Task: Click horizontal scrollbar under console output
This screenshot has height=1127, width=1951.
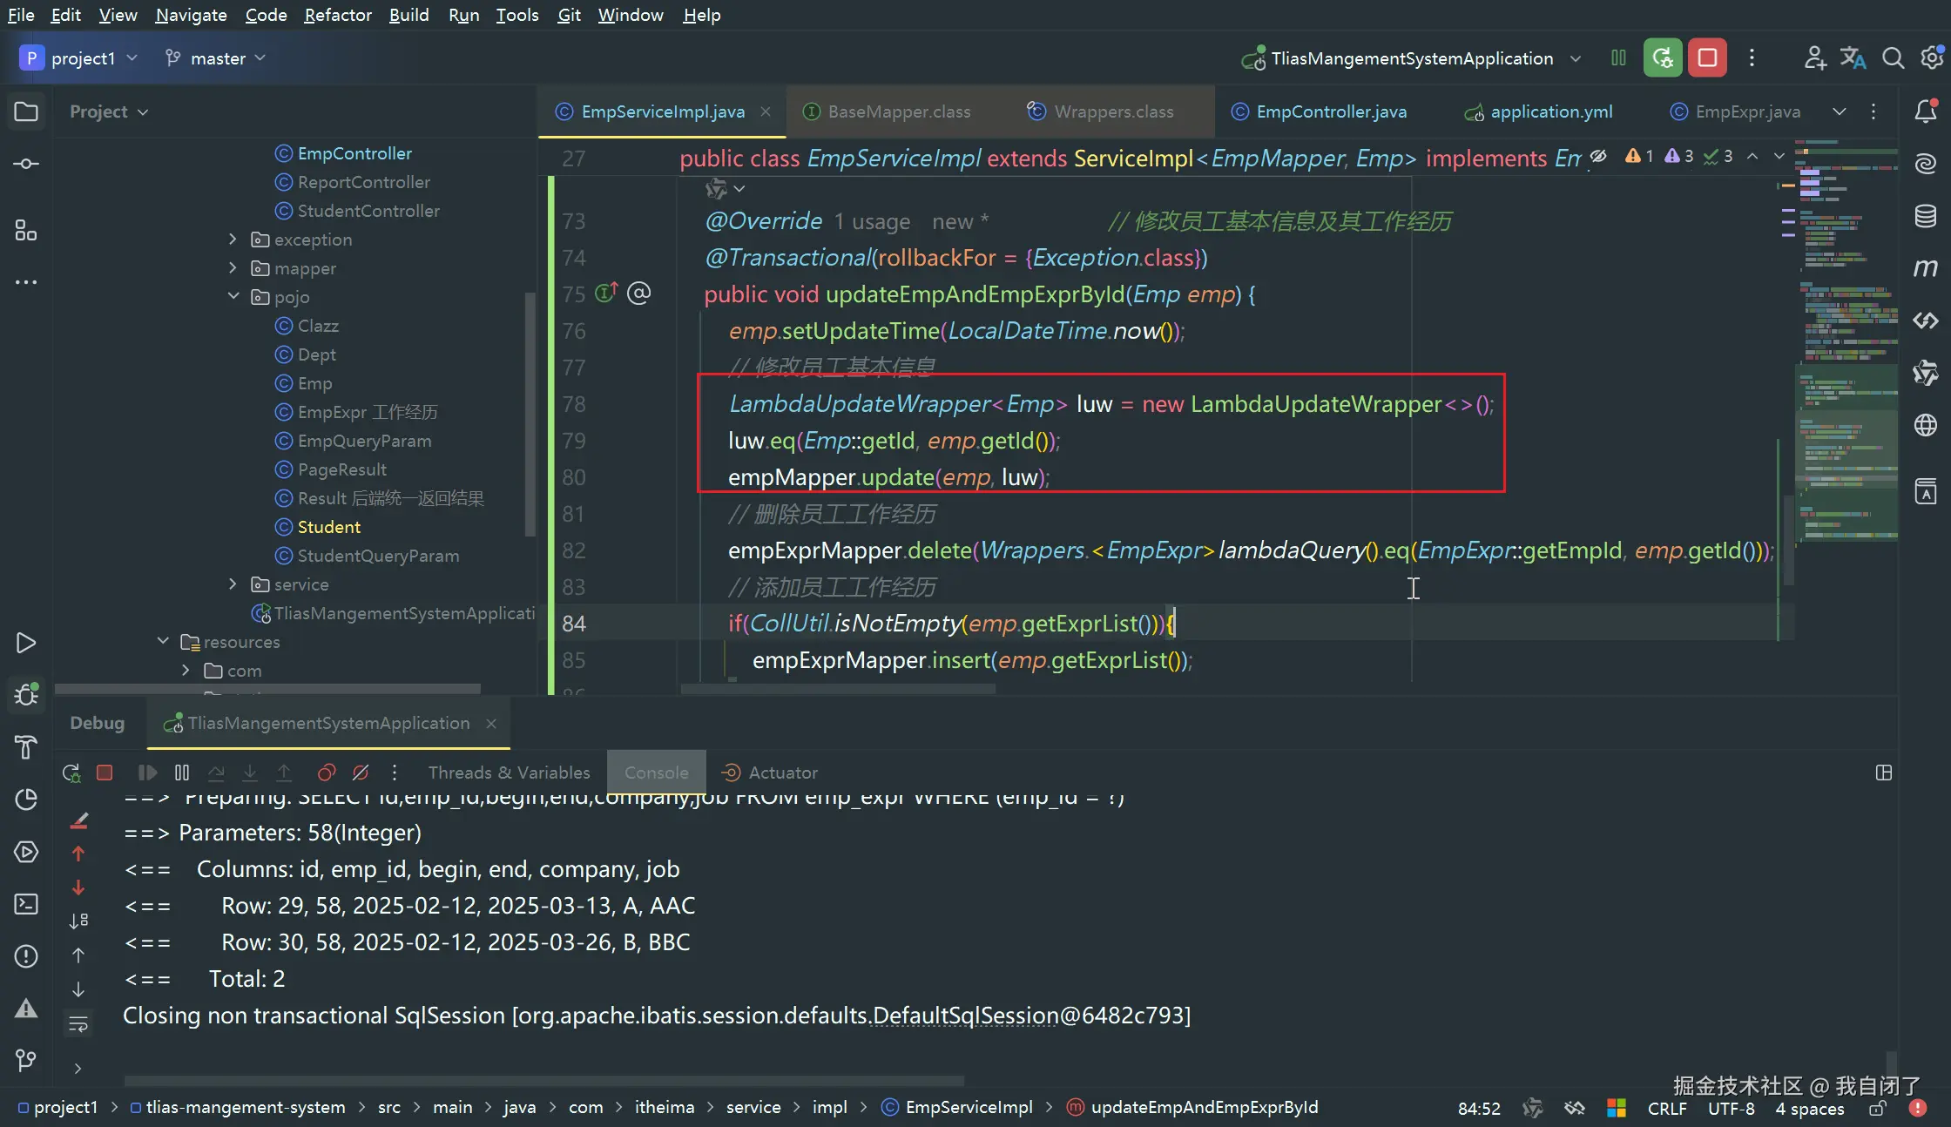Action: (x=543, y=1080)
